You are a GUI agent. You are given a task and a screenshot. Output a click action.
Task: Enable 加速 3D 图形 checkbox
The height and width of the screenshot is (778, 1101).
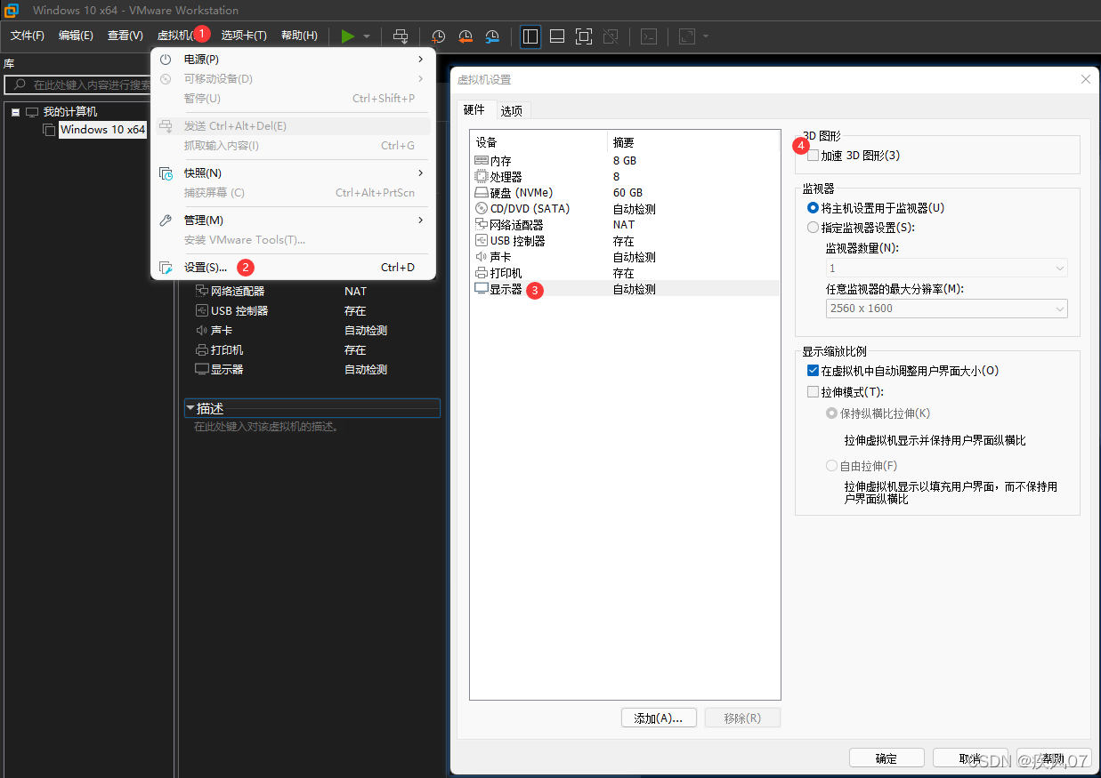tap(813, 156)
